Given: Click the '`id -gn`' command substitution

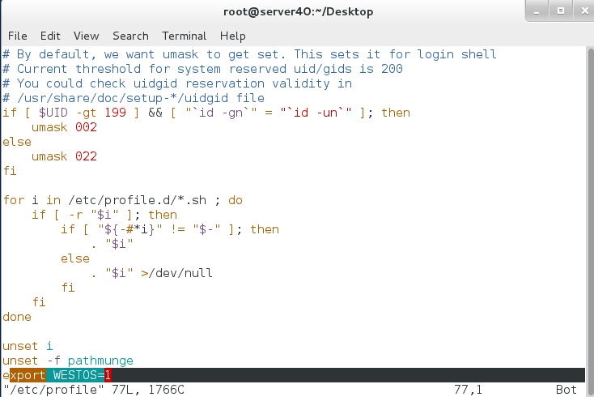Looking at the screenshot, I should 221,113.
